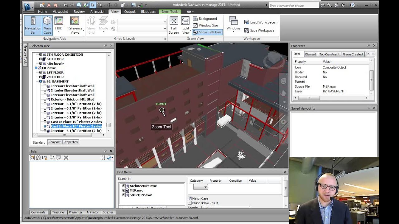
Task: Collapse the MEP.nwc tree node
Action: [x=36, y=68]
